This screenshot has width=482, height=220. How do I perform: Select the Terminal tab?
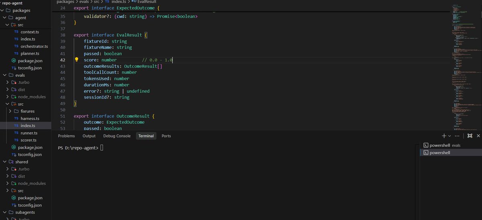pos(146,136)
